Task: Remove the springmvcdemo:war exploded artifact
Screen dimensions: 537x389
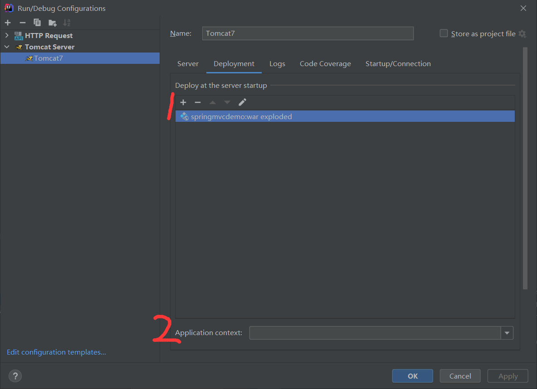Action: tap(198, 102)
